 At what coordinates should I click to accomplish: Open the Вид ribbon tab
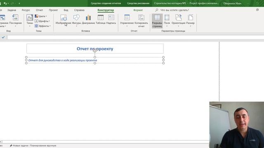(66, 10)
